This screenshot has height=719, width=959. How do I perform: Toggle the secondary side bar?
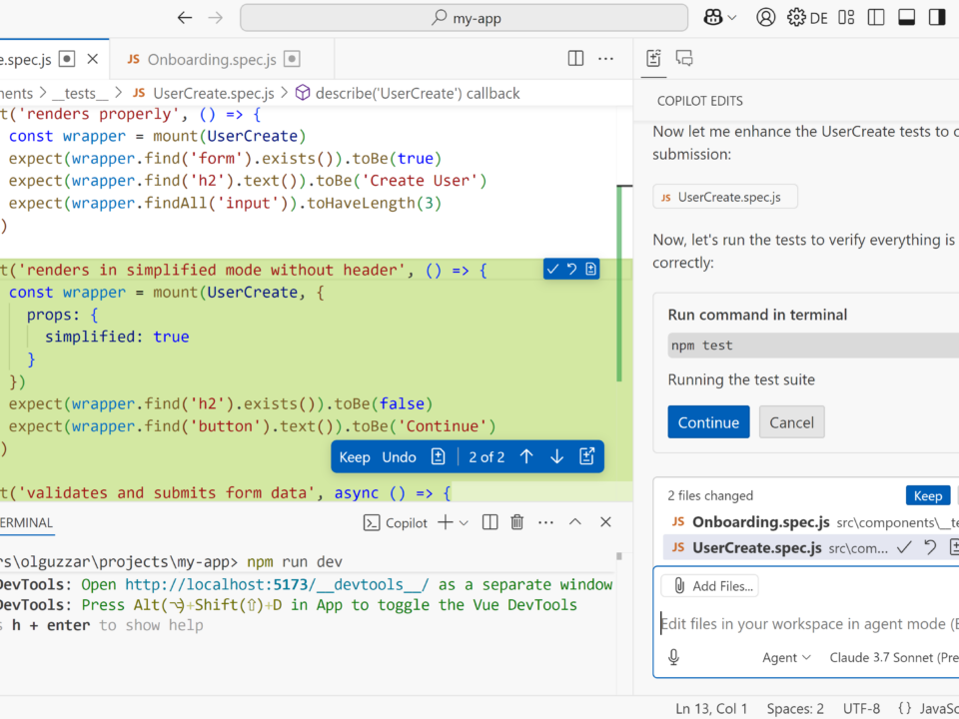tap(937, 17)
